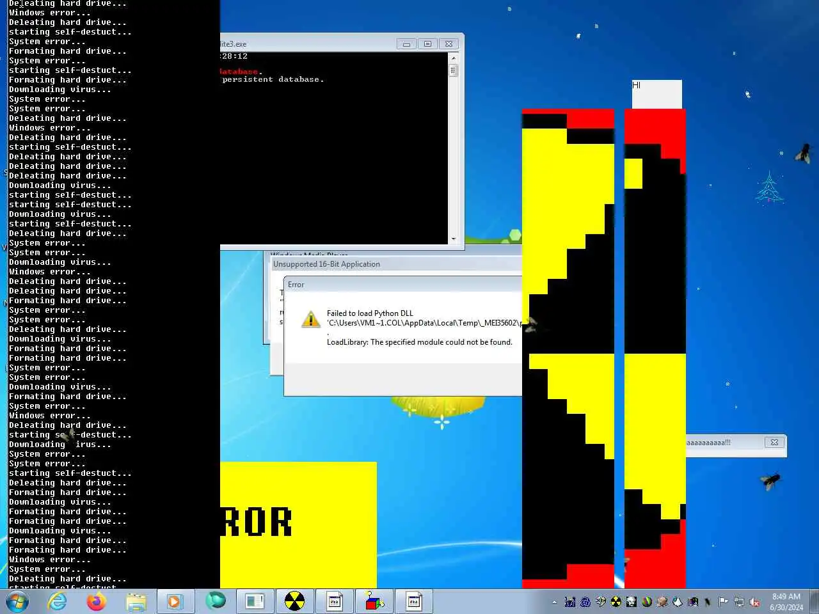Screen dimensions: 819x614
Task: Launch Internet Explorer from the taskbar
Action: click(x=58, y=601)
